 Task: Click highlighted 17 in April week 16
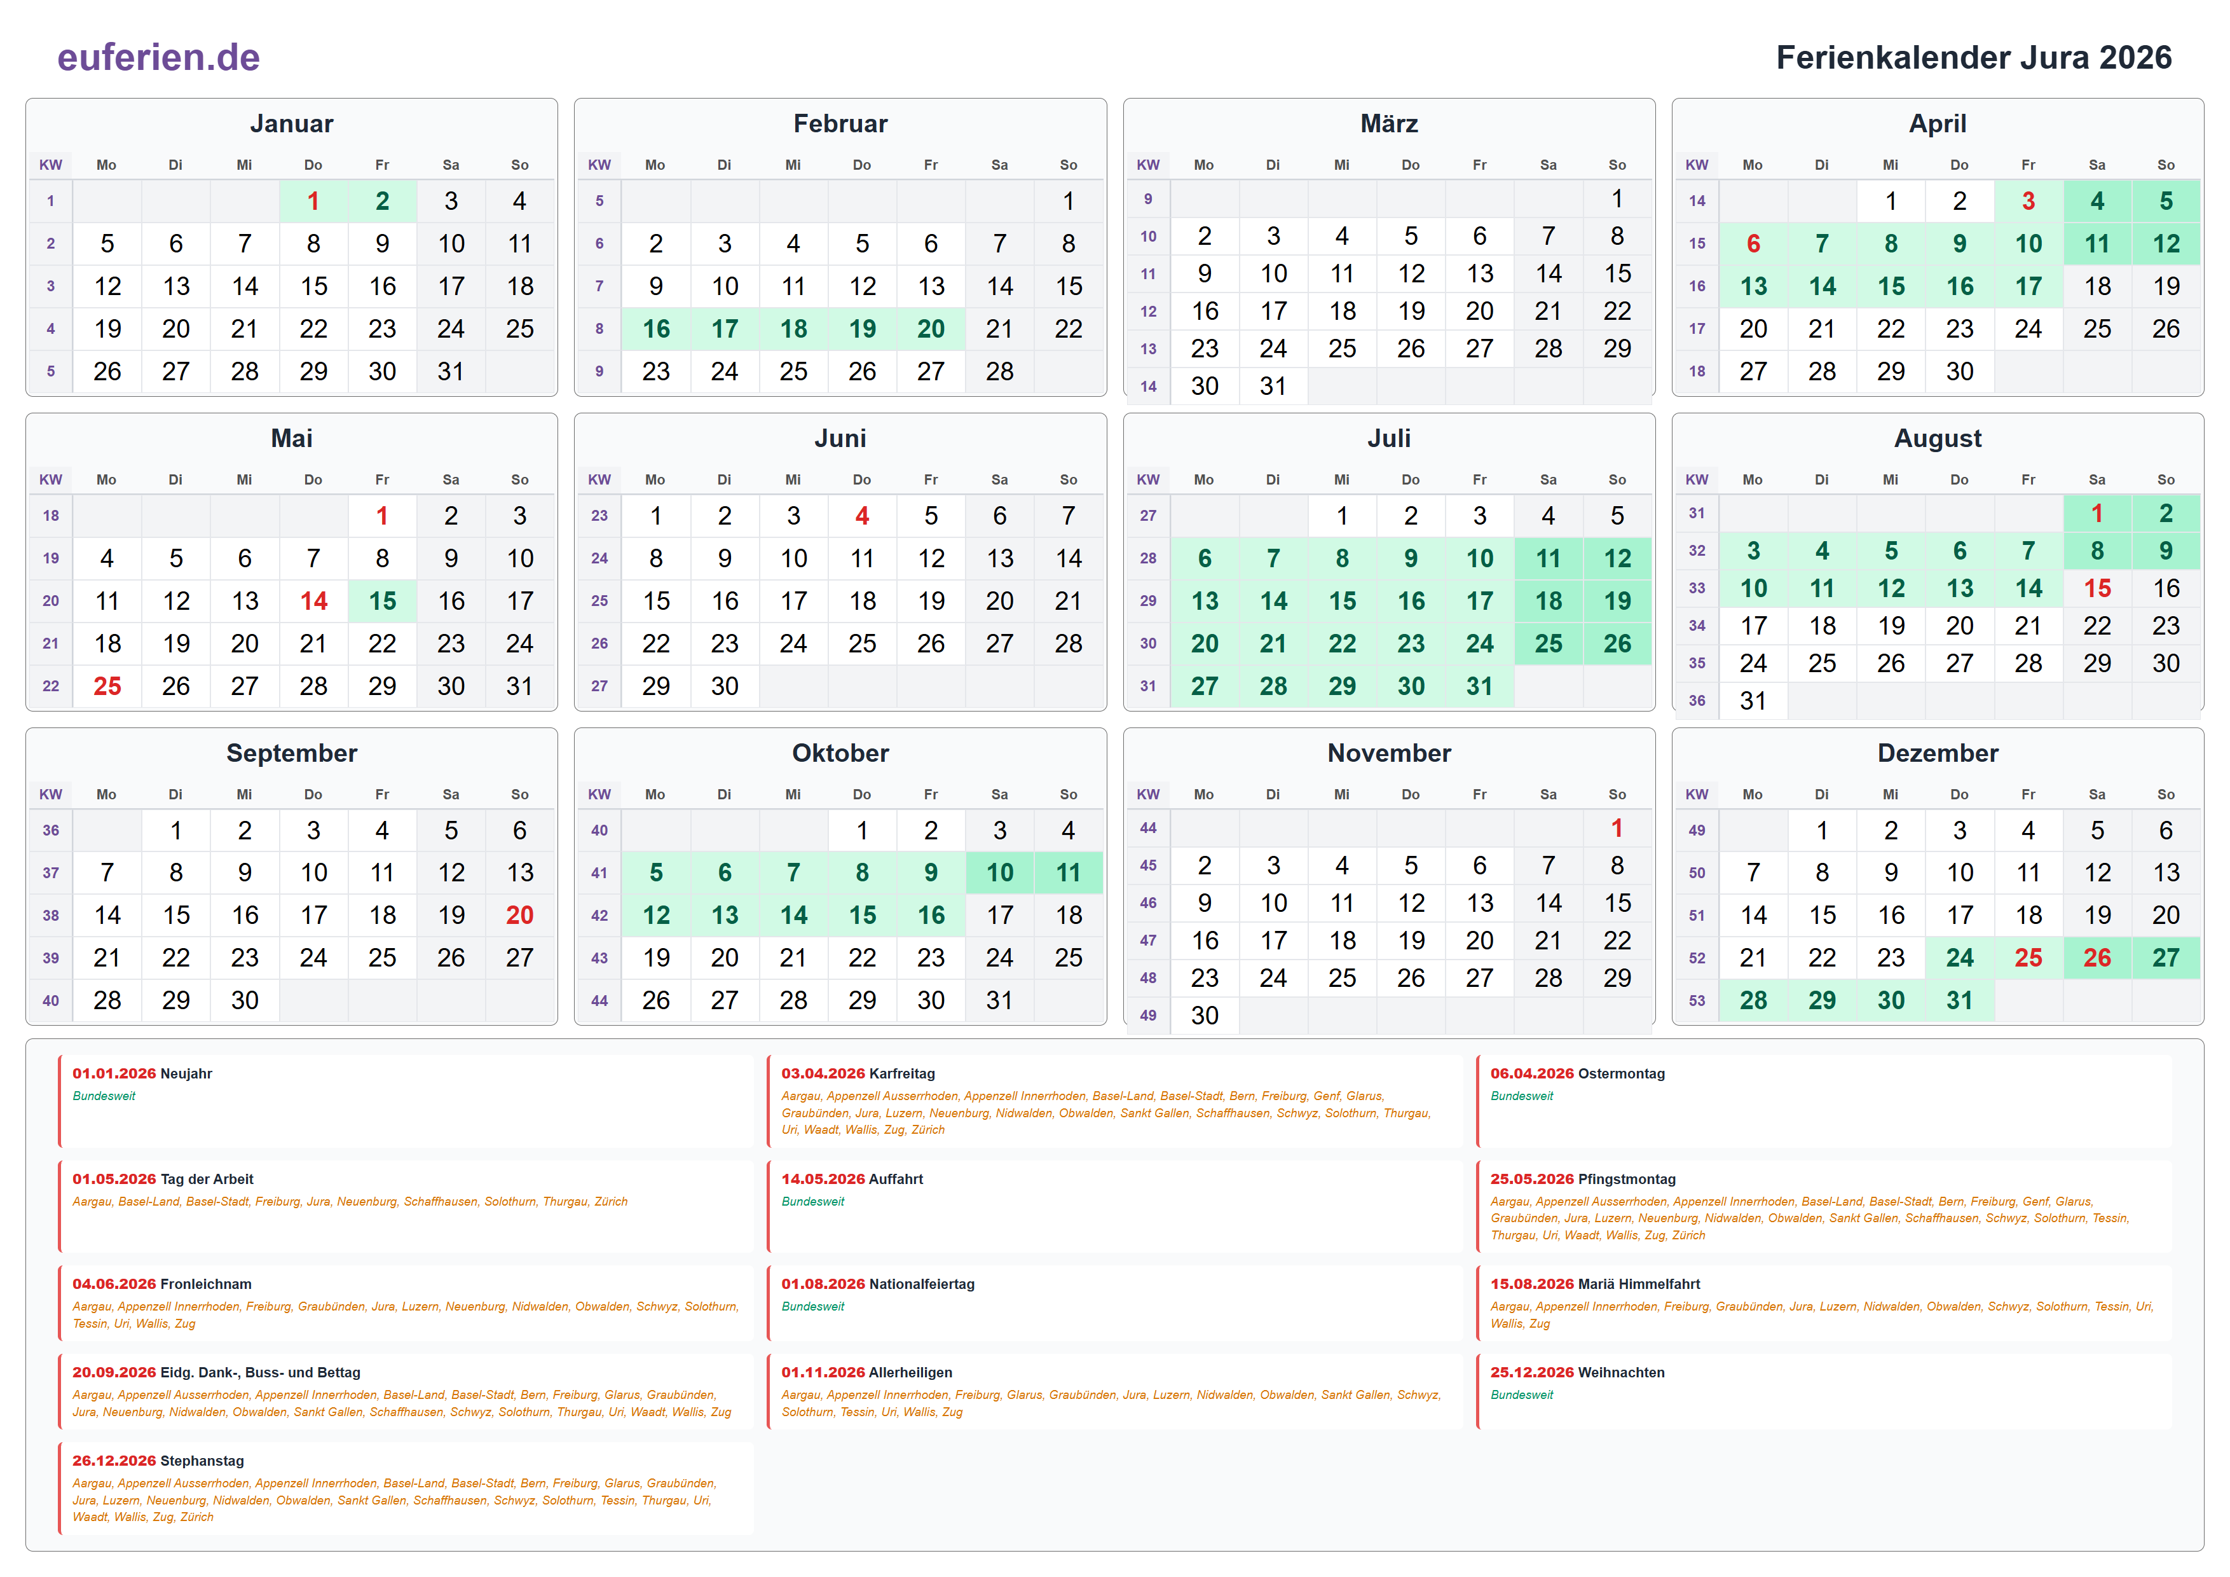2028,287
